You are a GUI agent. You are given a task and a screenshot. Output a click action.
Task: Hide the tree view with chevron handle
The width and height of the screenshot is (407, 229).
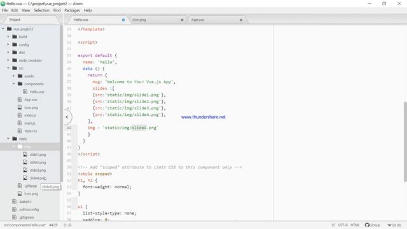pyautogui.click(x=67, y=117)
